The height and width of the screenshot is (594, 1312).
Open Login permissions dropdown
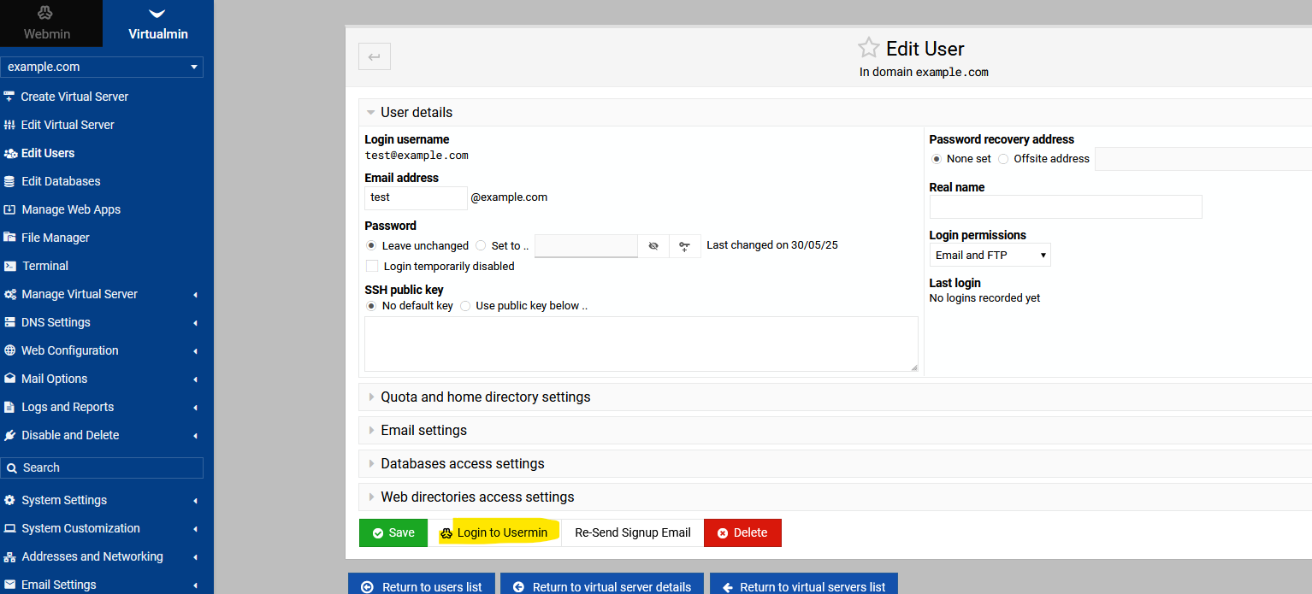[x=990, y=255]
